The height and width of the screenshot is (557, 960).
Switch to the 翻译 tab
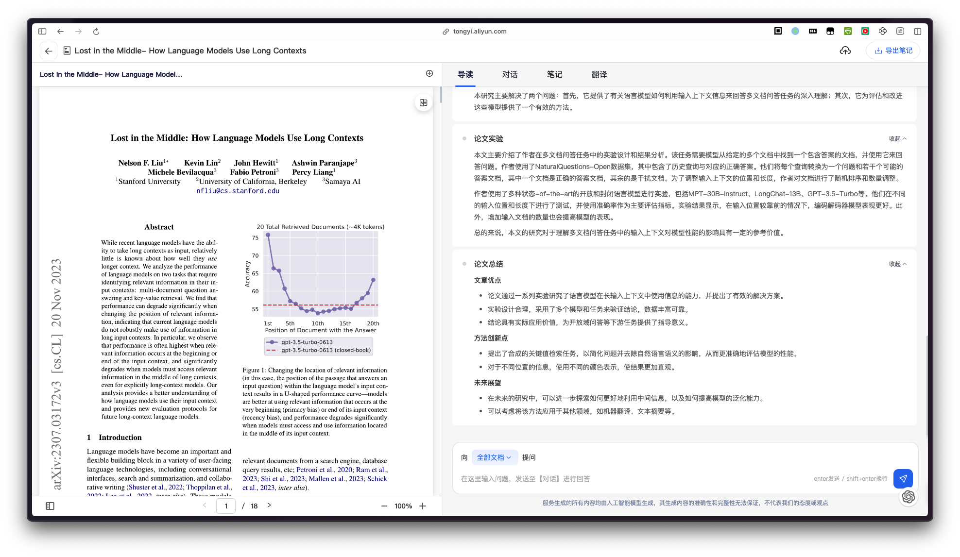599,74
